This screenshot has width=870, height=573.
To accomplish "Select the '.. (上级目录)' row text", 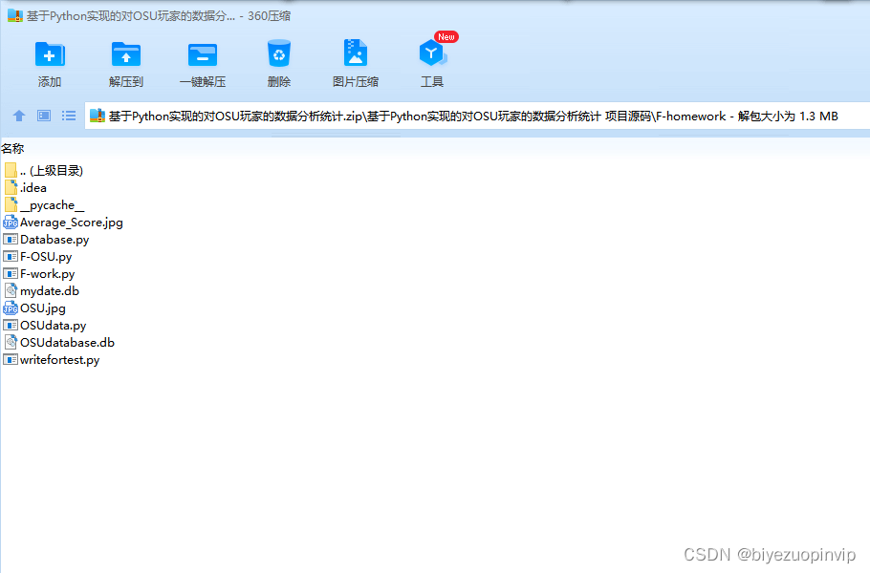I will [52, 171].
